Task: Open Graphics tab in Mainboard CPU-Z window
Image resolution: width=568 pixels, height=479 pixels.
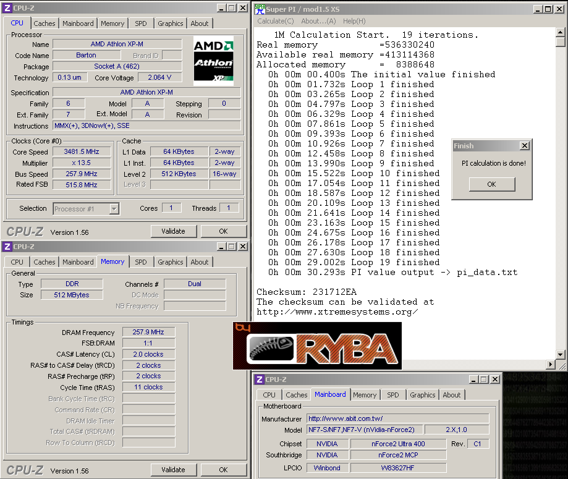Action: point(422,395)
